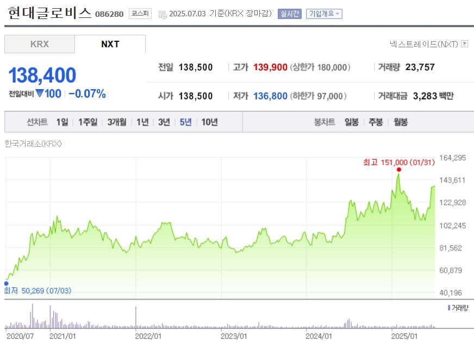The width and height of the screenshot is (474, 345).
Task: Click the Nextrade help question-mark icon
Action: (x=465, y=44)
